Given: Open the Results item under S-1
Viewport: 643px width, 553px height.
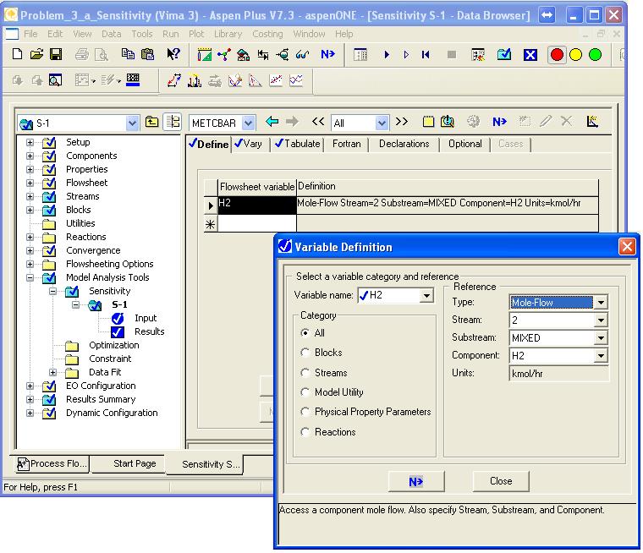Looking at the screenshot, I should [149, 331].
